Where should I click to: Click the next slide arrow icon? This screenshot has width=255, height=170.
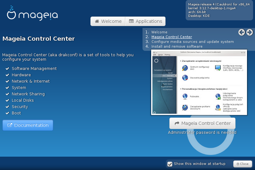click(x=250, y=32)
